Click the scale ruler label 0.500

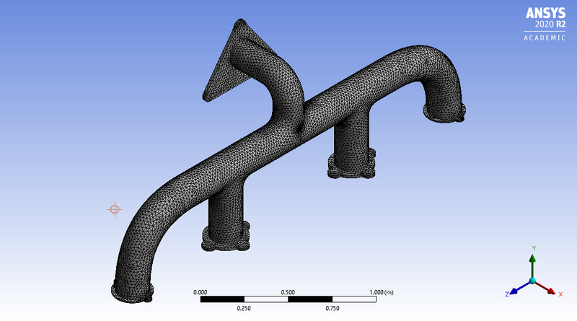click(x=288, y=292)
